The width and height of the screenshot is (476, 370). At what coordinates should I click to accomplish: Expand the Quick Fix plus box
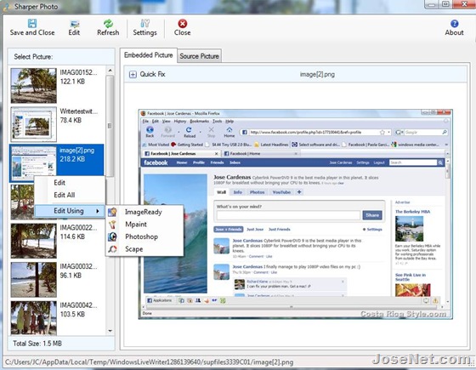point(133,75)
